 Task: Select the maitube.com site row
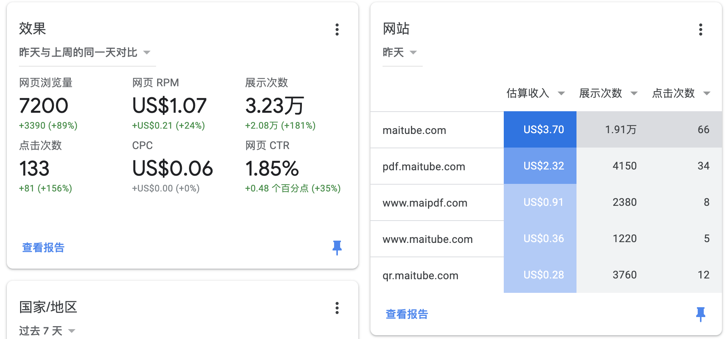414,130
